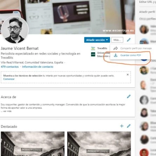Click the Vila-Real/Villarreal location text
The width and height of the screenshot is (156, 156).
point(32,62)
